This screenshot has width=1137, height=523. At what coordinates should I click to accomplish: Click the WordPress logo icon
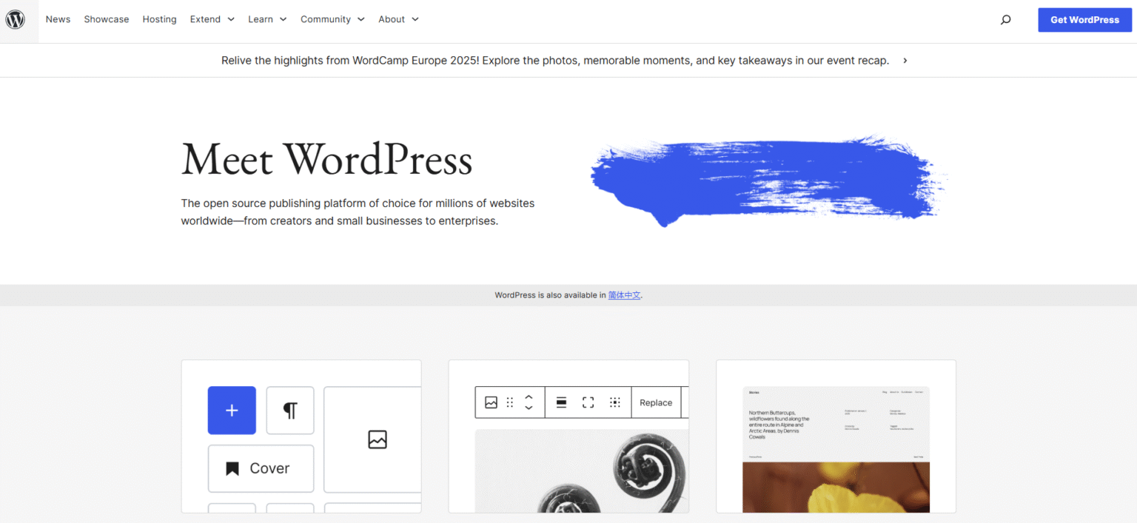point(16,20)
